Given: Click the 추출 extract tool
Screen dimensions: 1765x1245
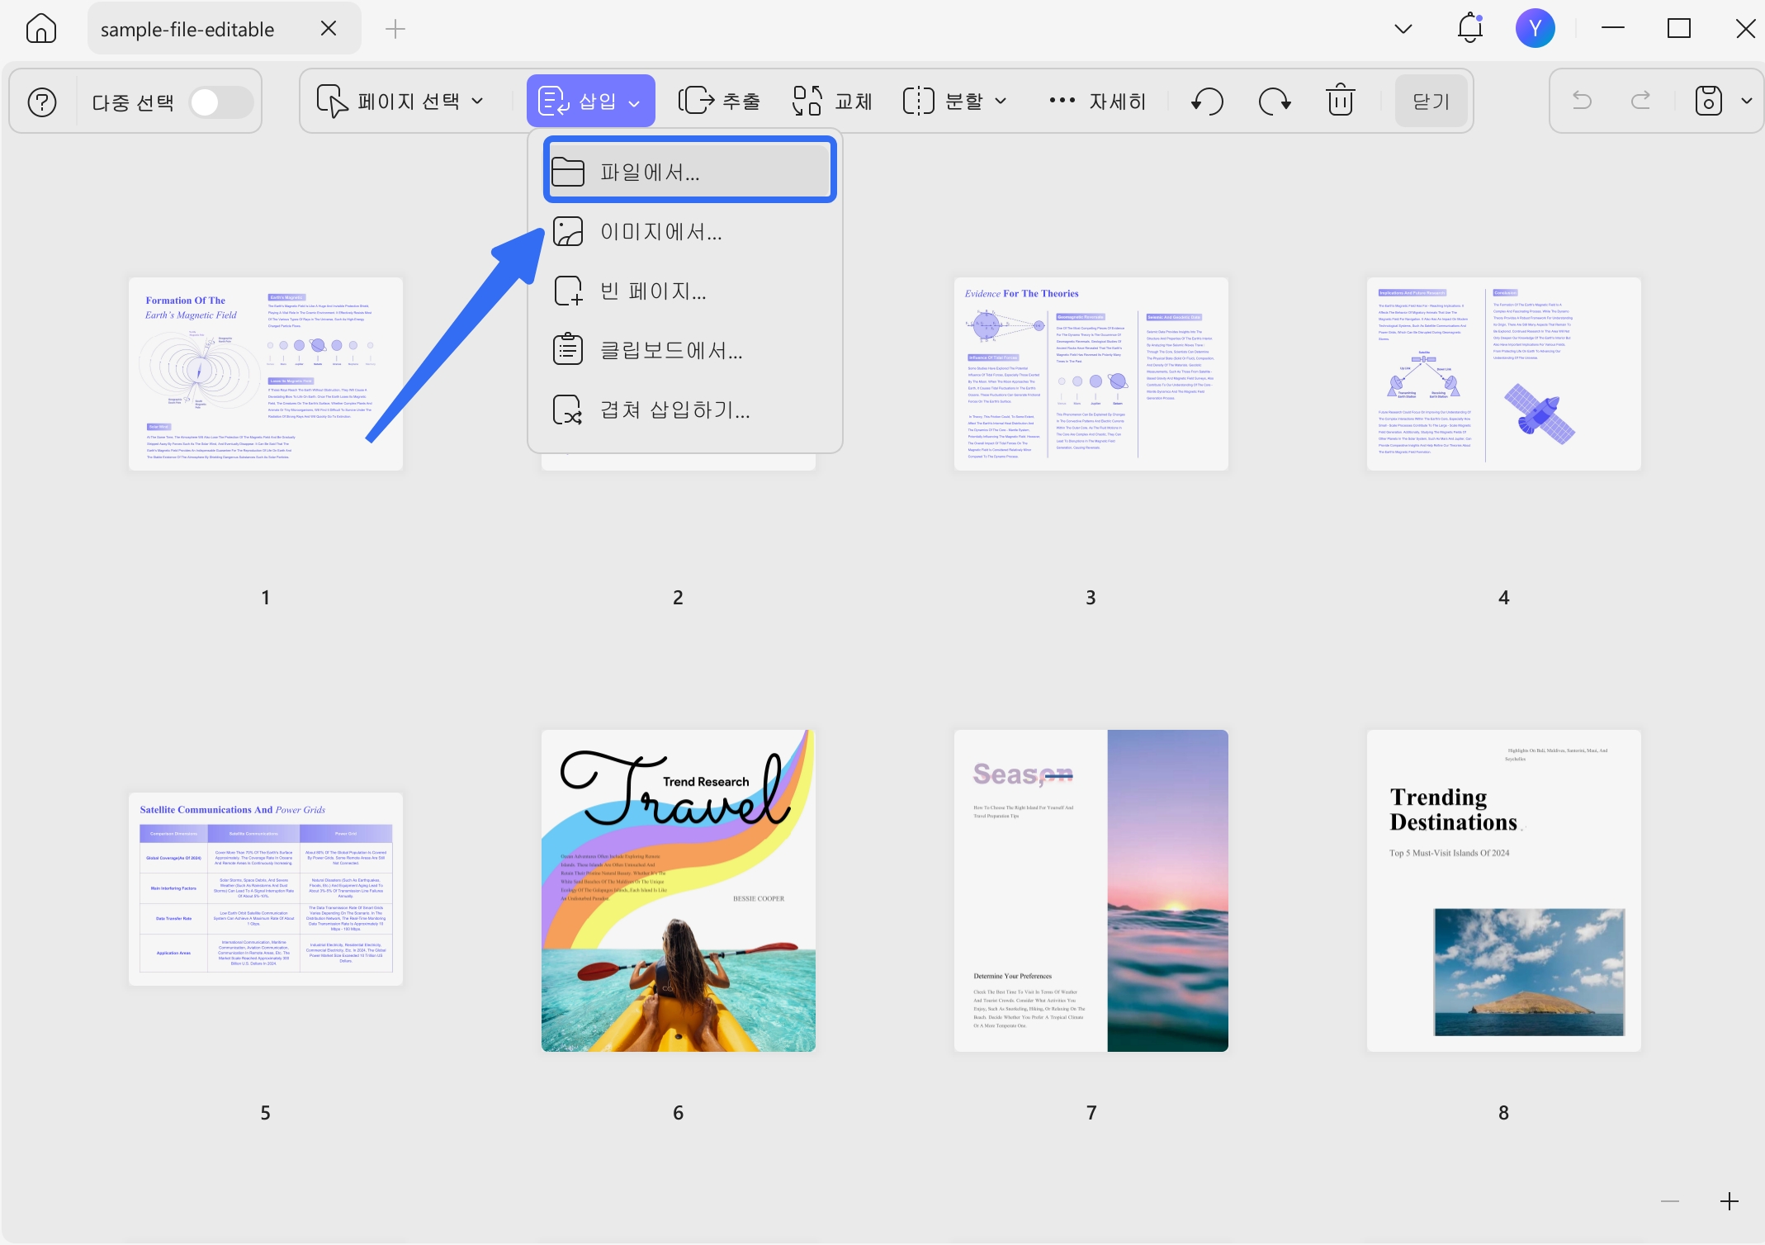Looking at the screenshot, I should 718,102.
